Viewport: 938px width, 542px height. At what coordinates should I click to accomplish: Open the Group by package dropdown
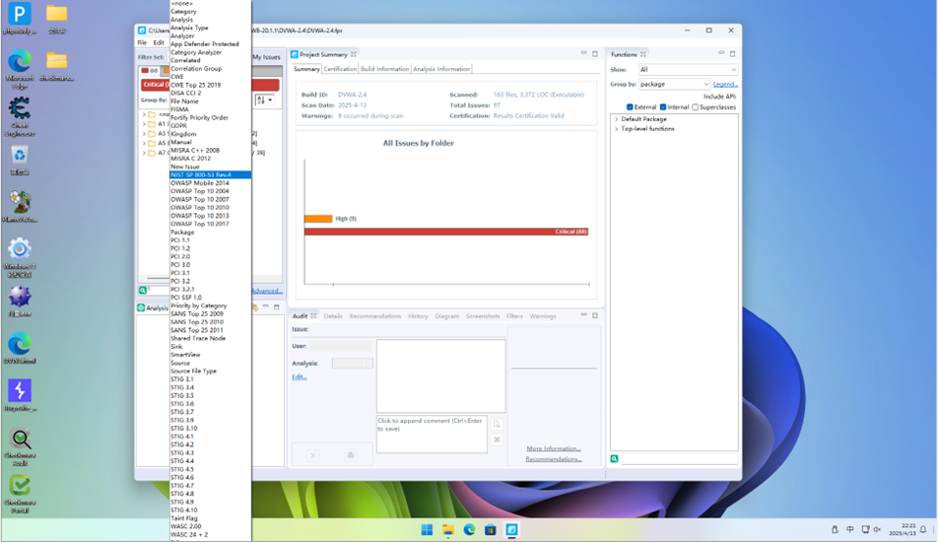pyautogui.click(x=674, y=85)
